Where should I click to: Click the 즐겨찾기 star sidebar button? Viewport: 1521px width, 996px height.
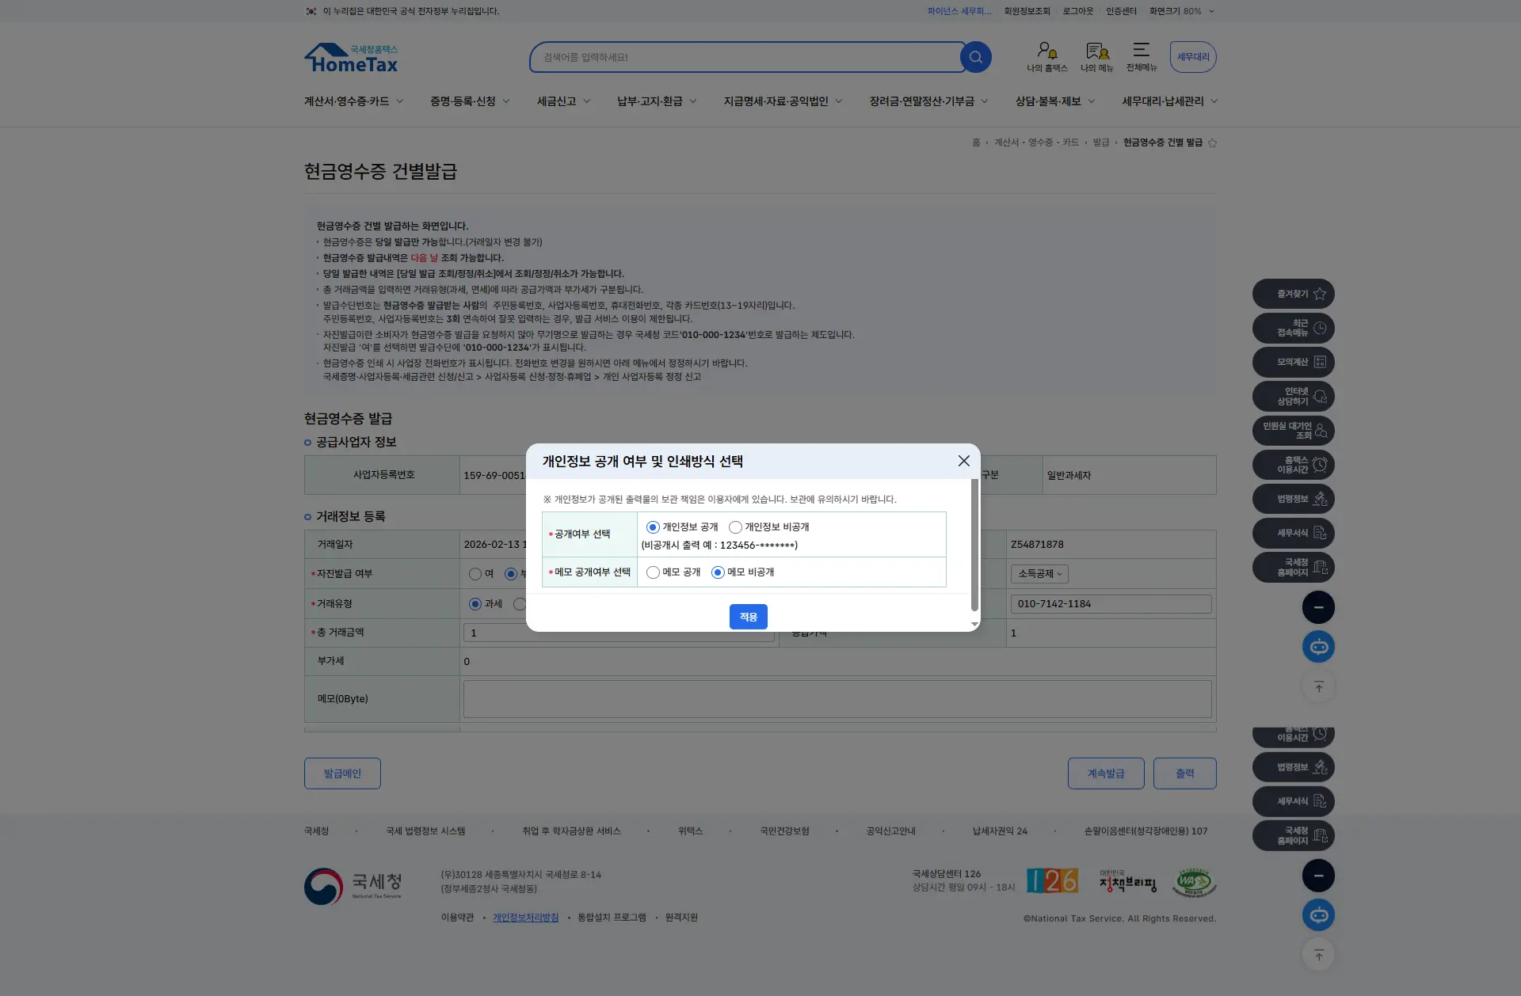pyautogui.click(x=1293, y=294)
